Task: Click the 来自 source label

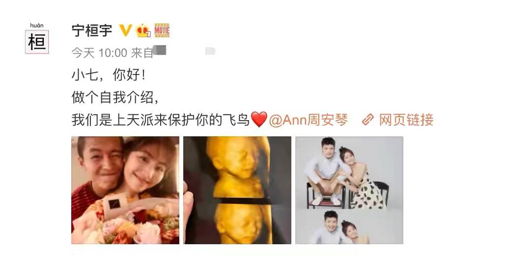Action: pos(142,52)
